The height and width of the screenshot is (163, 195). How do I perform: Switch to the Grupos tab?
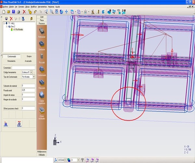29,56
